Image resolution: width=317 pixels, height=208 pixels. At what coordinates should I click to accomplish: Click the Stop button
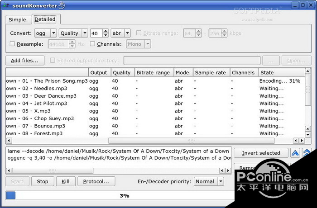[43, 181]
